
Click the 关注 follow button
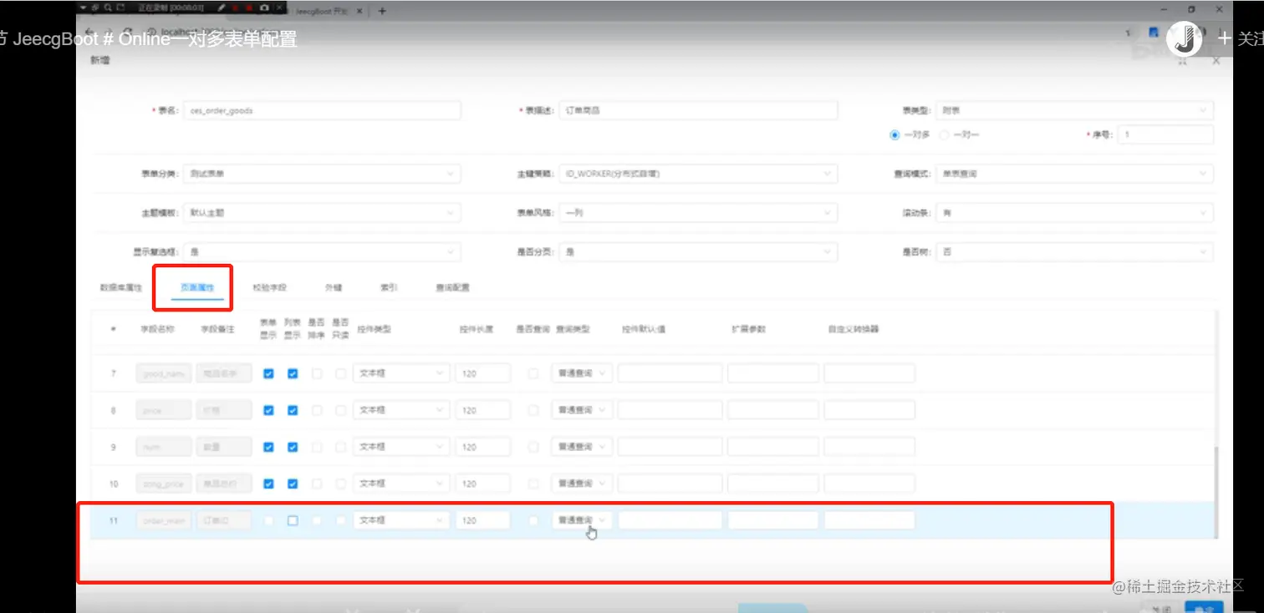click(1241, 38)
